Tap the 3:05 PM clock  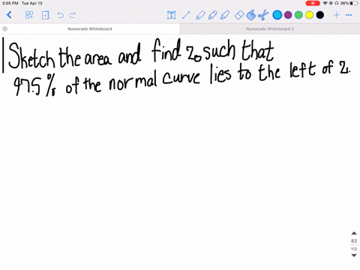pyautogui.click(x=10, y=3)
